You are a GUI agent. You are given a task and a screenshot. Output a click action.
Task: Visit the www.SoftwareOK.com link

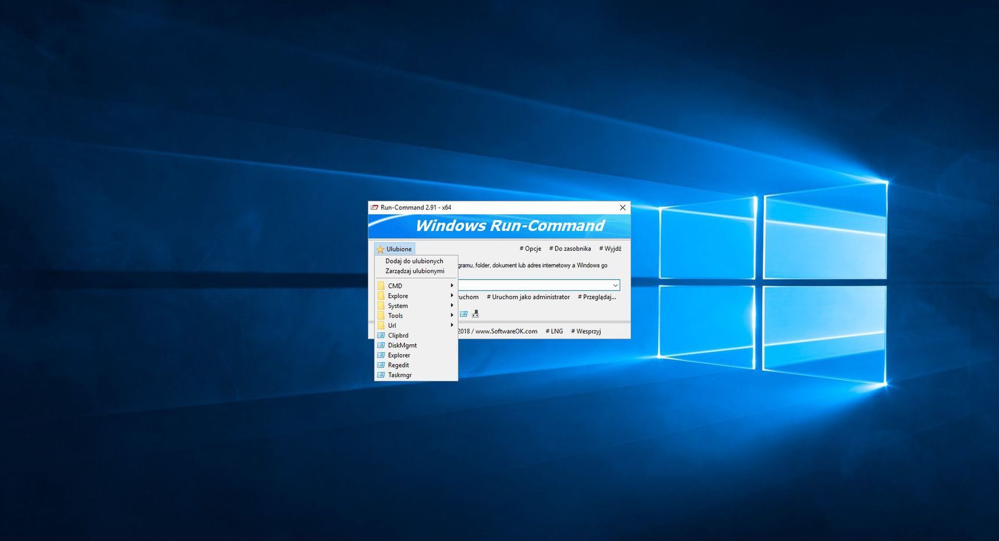(506, 331)
